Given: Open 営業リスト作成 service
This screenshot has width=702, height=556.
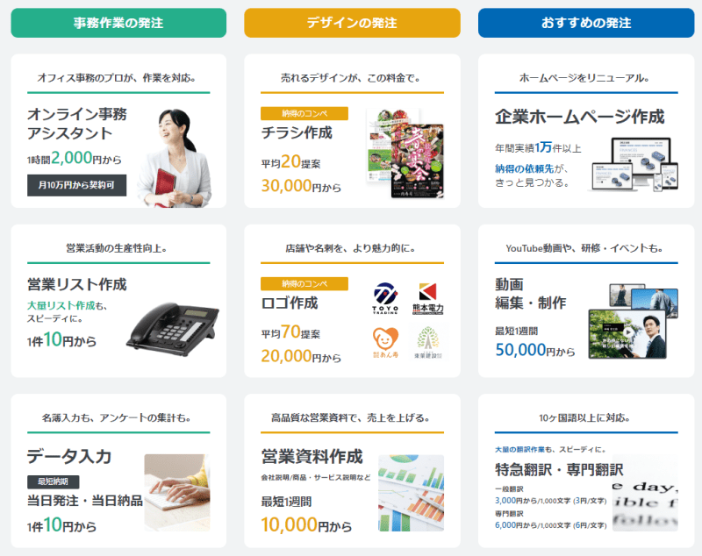Looking at the screenshot, I should pos(77,284).
